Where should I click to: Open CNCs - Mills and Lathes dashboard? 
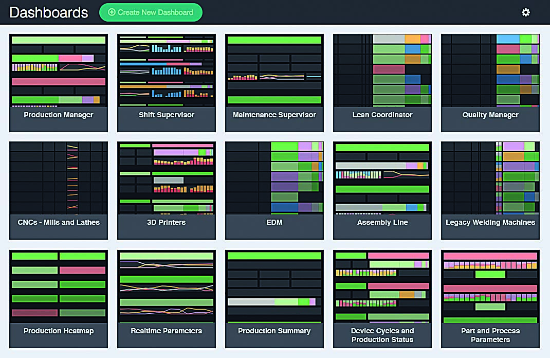click(59, 191)
